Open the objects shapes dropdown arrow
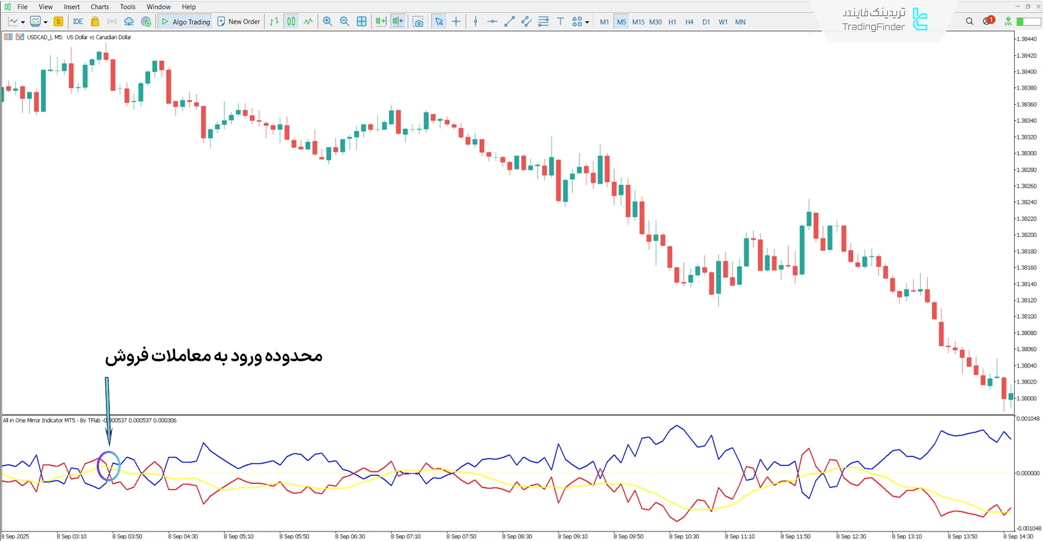Image resolution: width=1043 pixels, height=541 pixels. 587,22
